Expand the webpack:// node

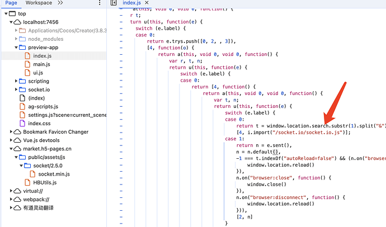pos(11,199)
